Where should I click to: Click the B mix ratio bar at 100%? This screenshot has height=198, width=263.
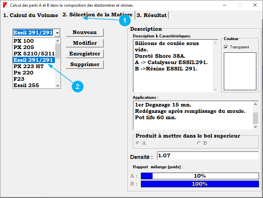200,184
